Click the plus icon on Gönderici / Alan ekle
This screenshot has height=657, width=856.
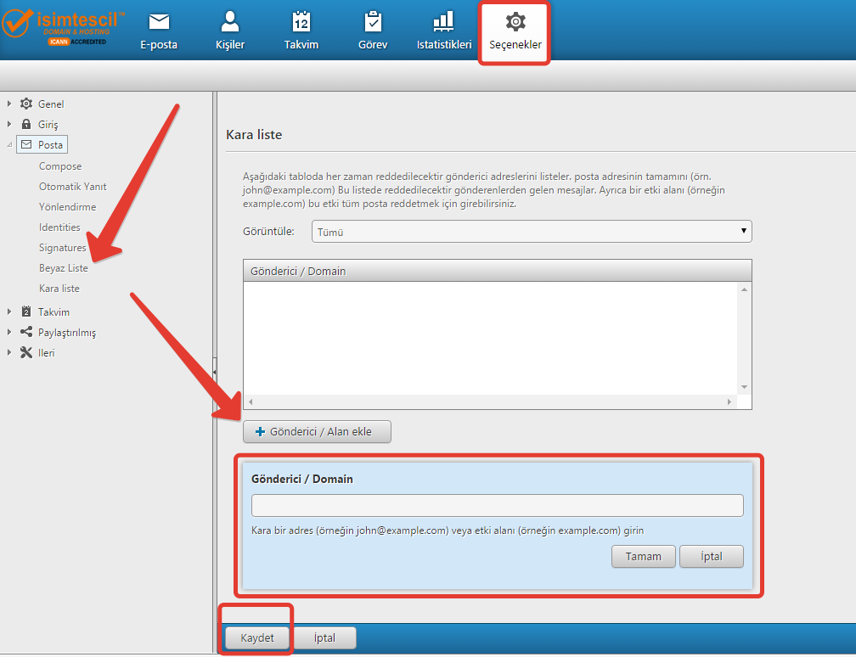(x=260, y=432)
